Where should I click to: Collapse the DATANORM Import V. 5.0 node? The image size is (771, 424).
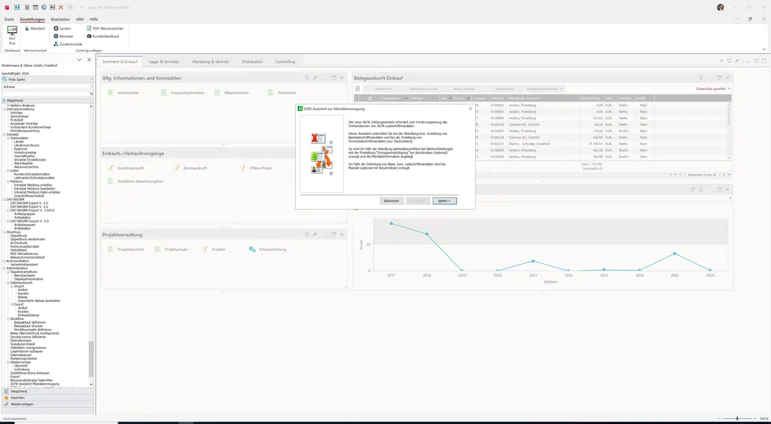click(8, 221)
